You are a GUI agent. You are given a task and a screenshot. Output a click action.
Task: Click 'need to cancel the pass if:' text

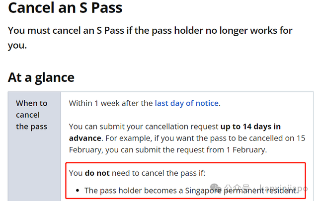click(159, 173)
